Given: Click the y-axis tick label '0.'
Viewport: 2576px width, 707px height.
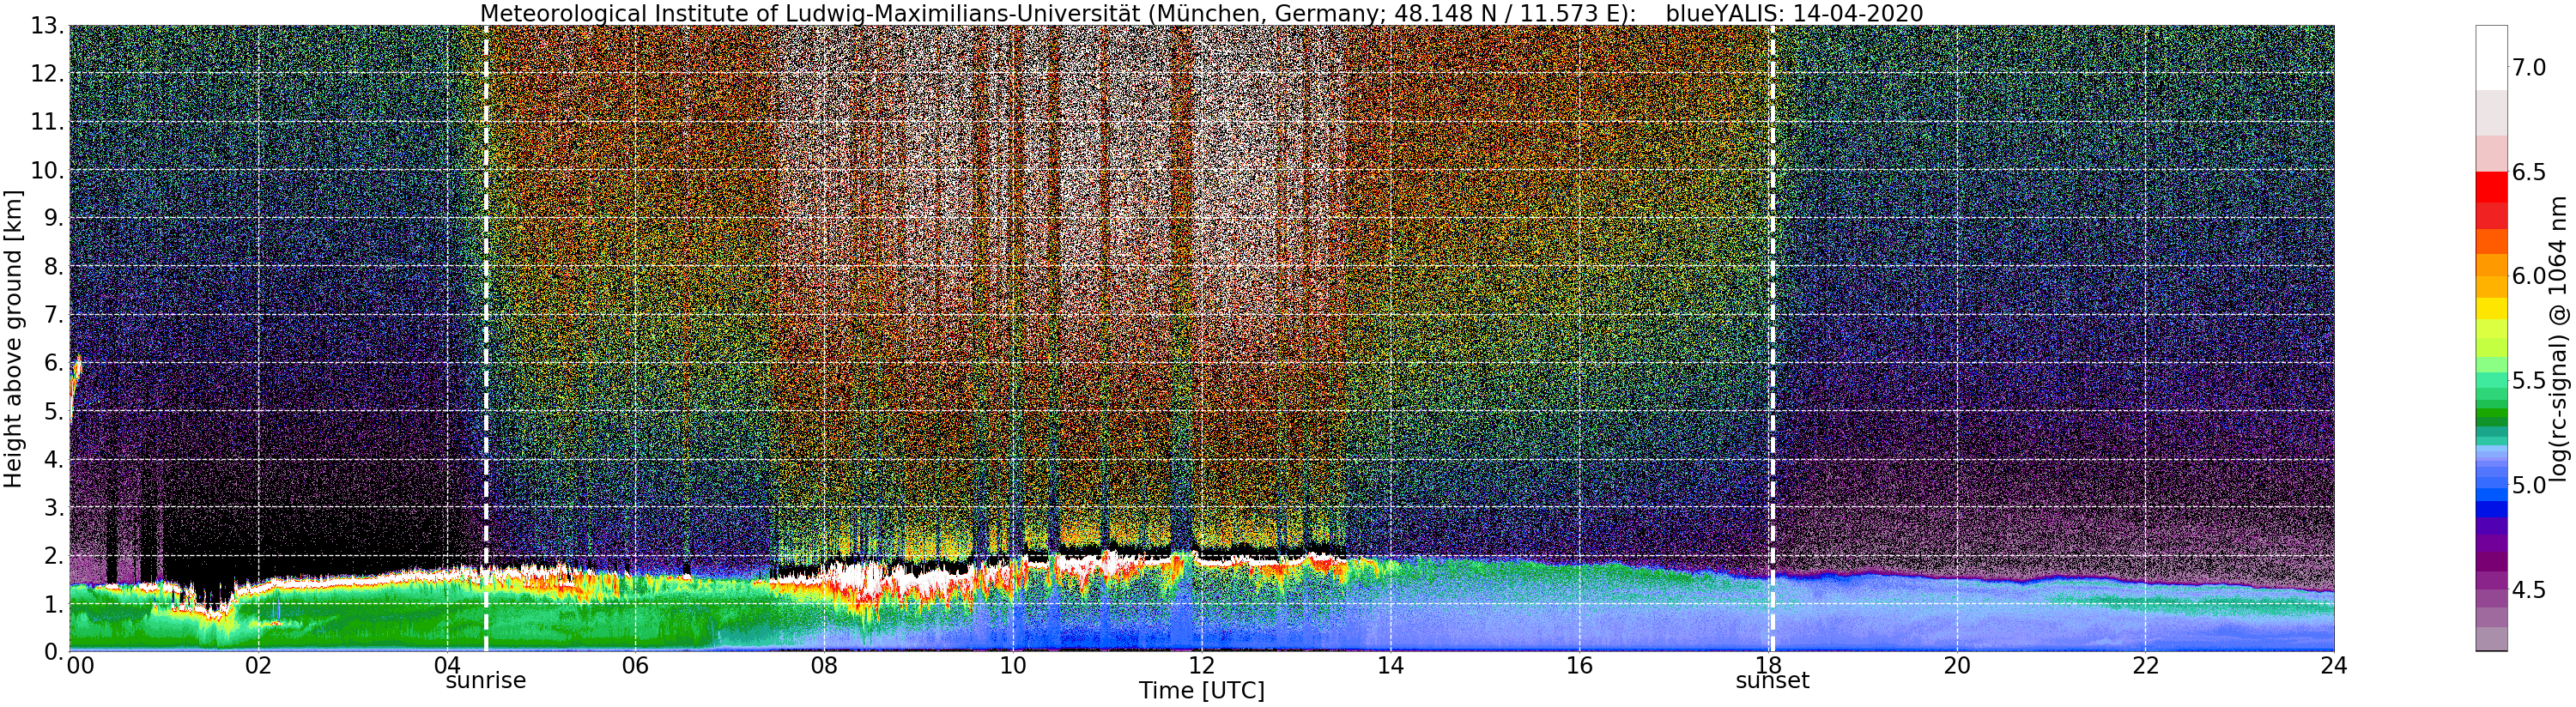Looking at the screenshot, I should [x=53, y=651].
